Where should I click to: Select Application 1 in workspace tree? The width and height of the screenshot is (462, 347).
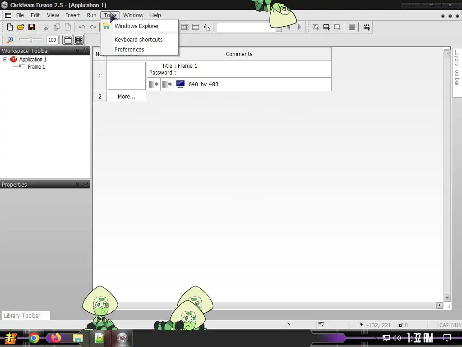click(32, 59)
